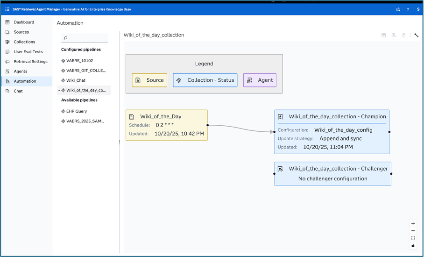
Task: Select VAERS_10102 pipeline
Action: pyautogui.click(x=84, y=61)
